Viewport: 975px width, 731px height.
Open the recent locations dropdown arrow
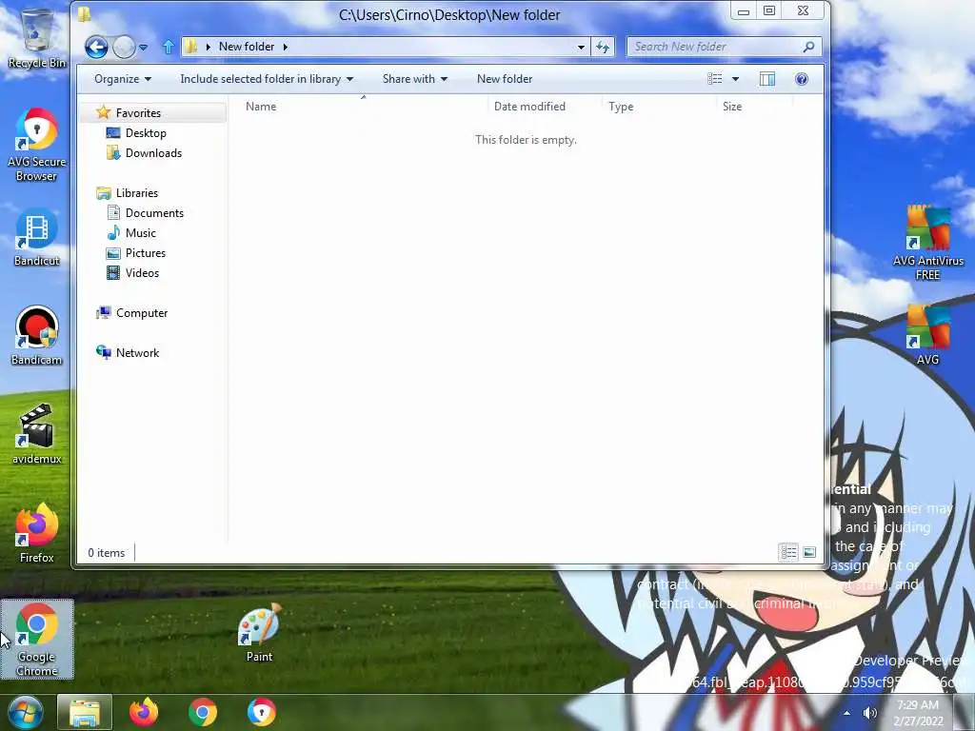[144, 48]
